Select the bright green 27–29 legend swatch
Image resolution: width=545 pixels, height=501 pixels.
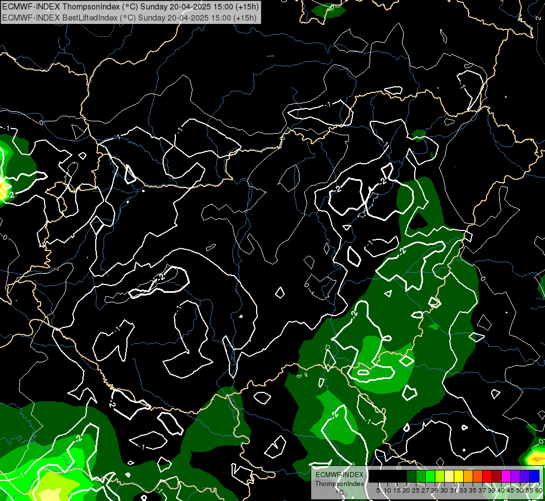coord(430,477)
